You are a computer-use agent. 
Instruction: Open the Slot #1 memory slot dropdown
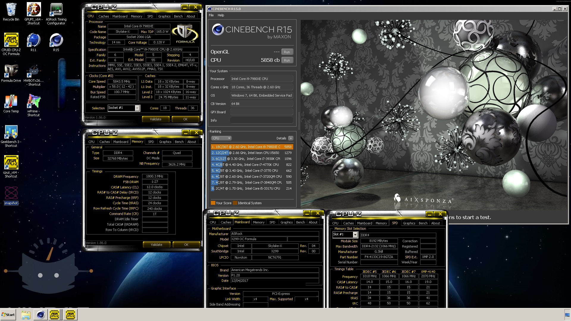[355, 235]
